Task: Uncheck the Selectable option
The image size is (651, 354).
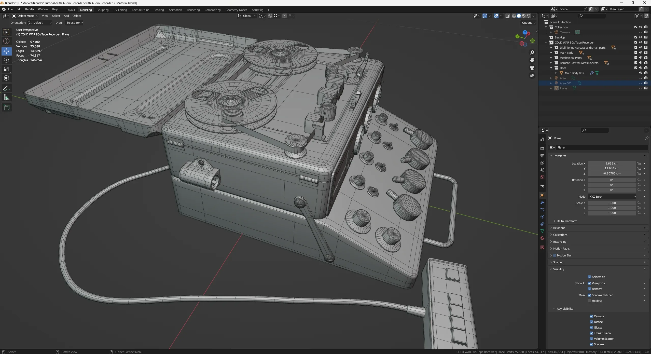Action: click(x=589, y=277)
